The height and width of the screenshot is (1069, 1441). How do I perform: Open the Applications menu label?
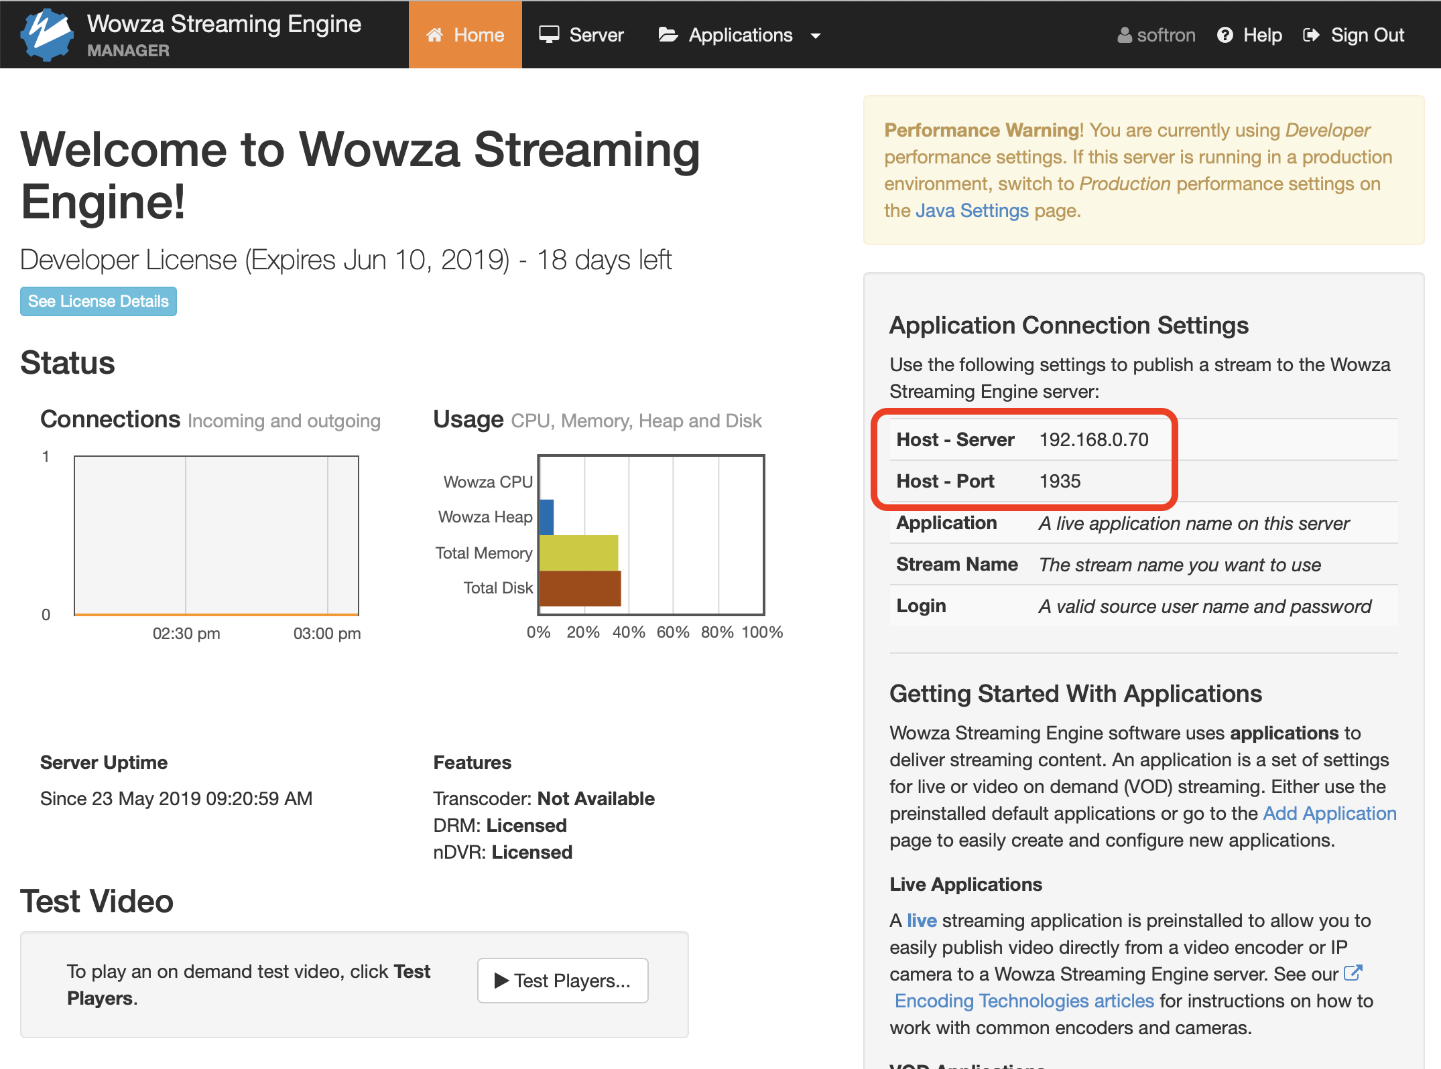point(741,35)
